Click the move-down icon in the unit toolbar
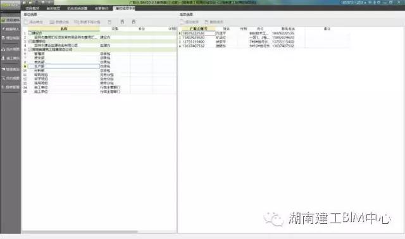405x239 pixels. (x=134, y=22)
